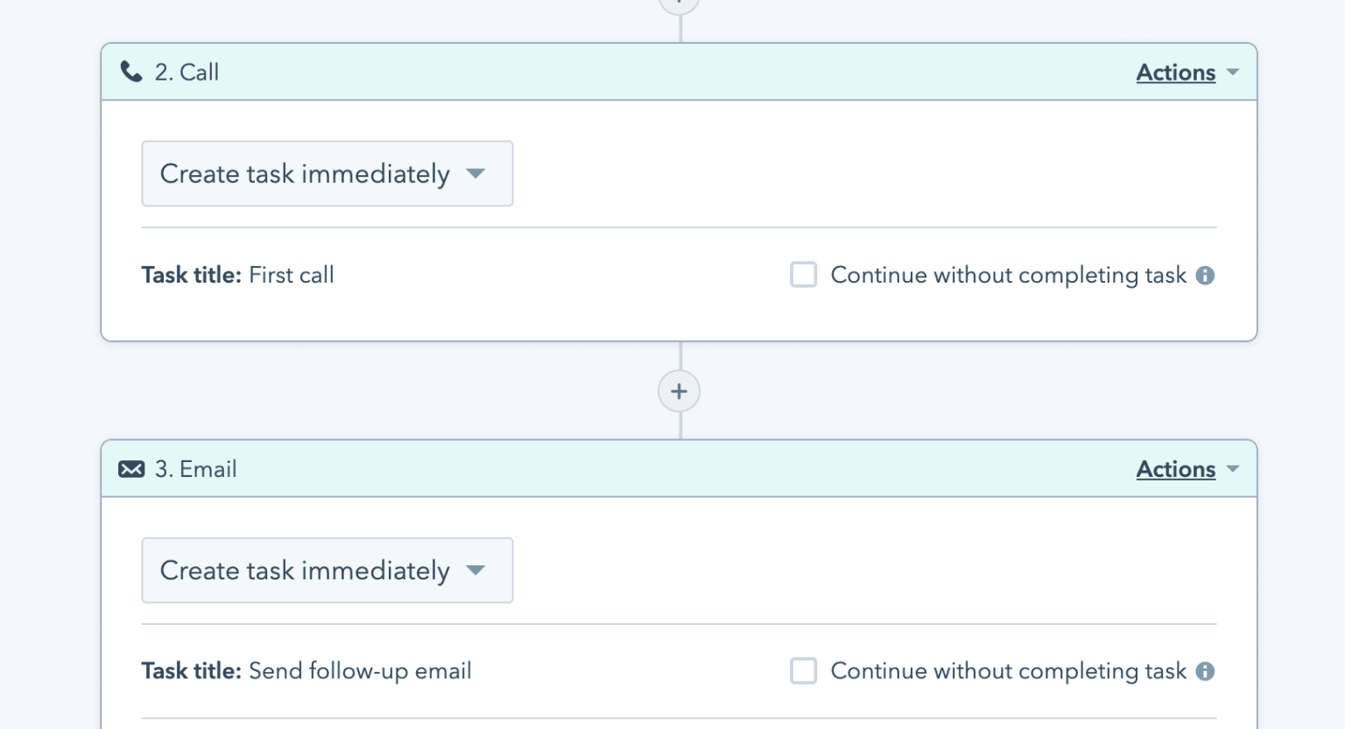The width and height of the screenshot is (1345, 729).
Task: Click the '3. Email' step title
Action: click(195, 470)
